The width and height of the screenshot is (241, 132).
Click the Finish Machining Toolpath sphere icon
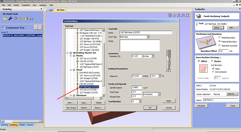[199, 16]
